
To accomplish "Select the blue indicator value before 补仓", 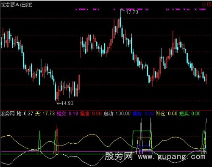I will (x=143, y=114).
